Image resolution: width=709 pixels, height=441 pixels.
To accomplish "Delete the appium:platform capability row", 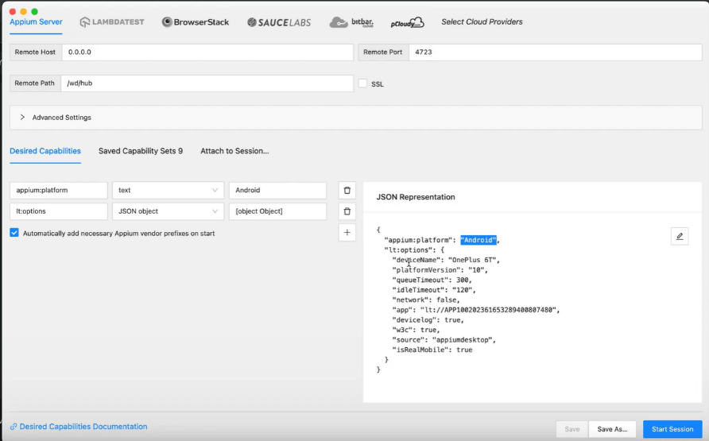I will [x=347, y=191].
